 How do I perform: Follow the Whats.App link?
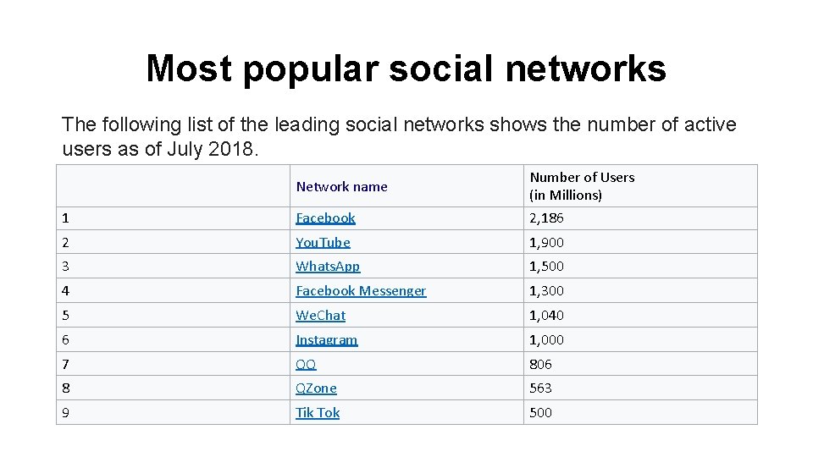click(x=328, y=267)
